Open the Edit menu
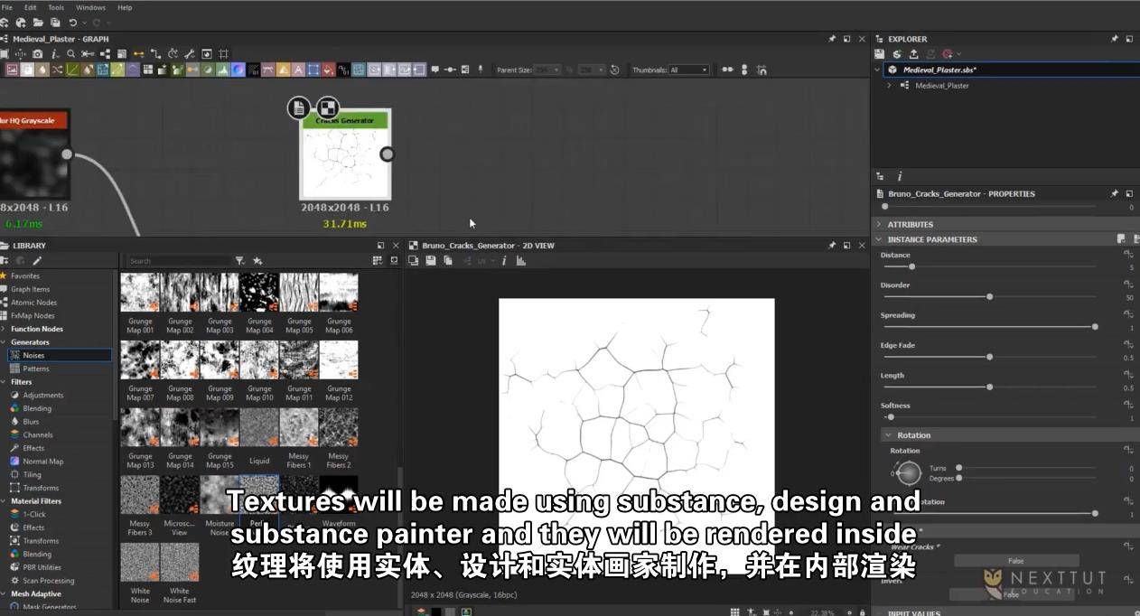Screen dimensions: 1140x616 (31, 7)
